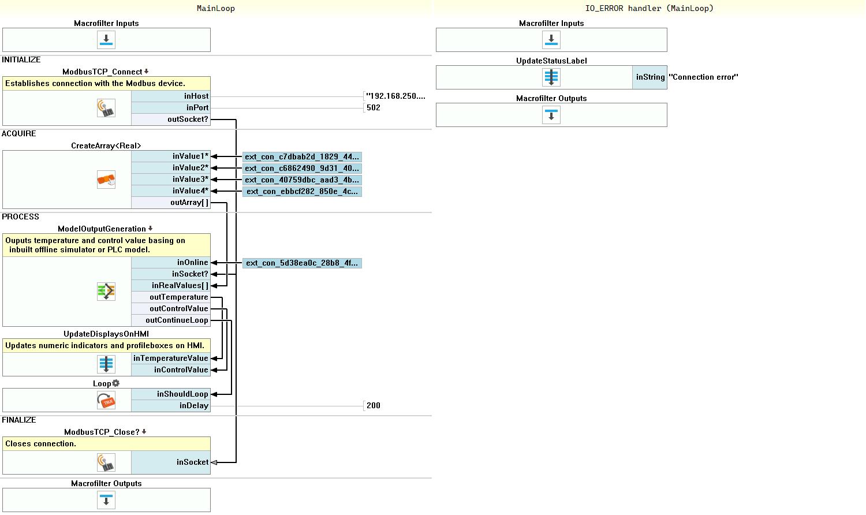Expand arrow next to ModbusTCP_Connect title

[147, 72]
